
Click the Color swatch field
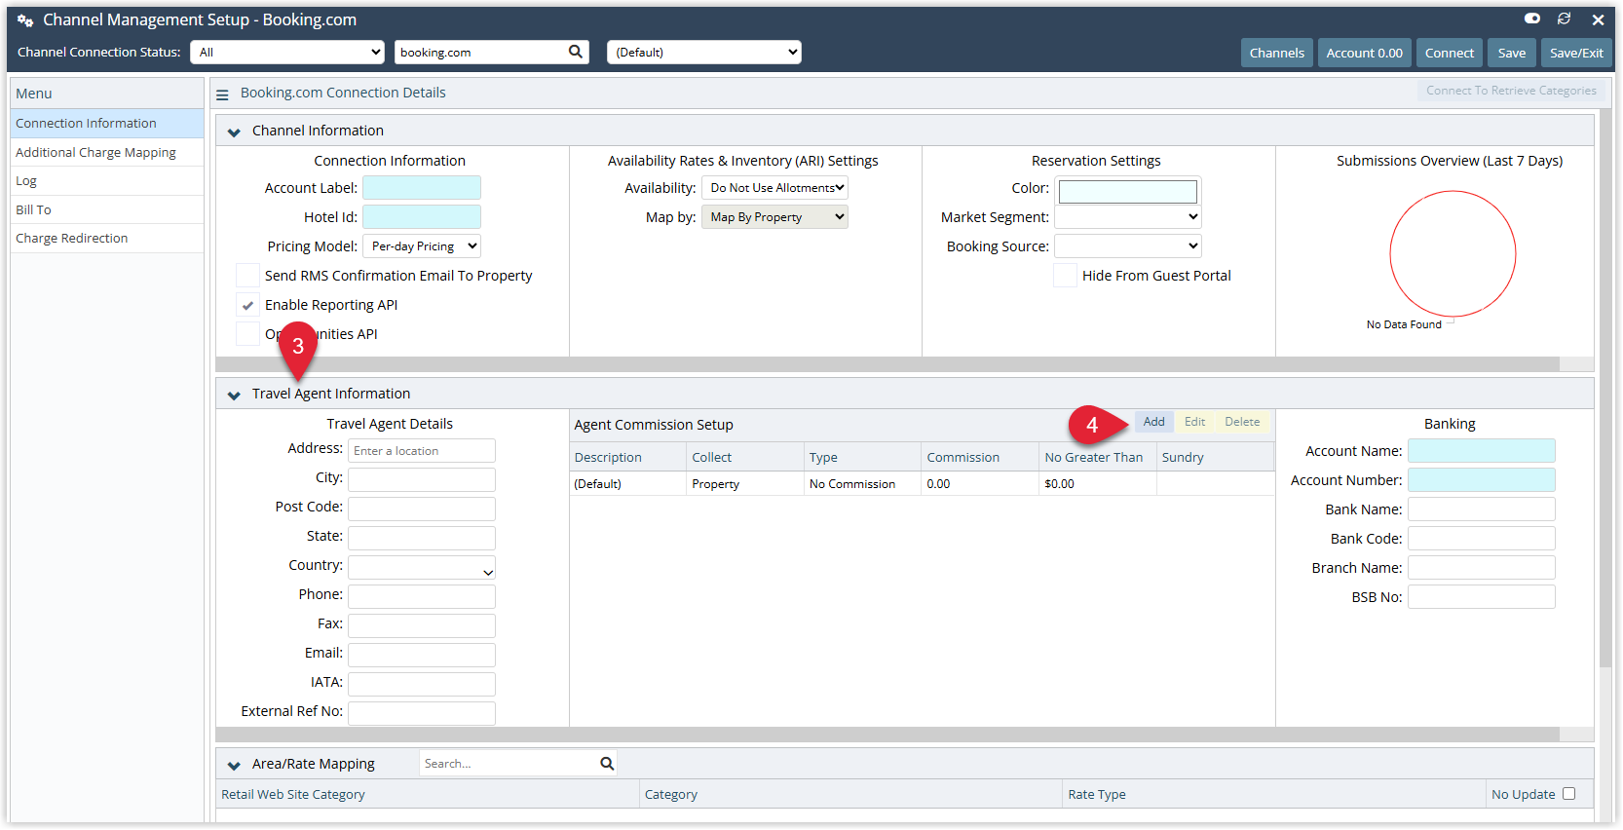coord(1128,192)
